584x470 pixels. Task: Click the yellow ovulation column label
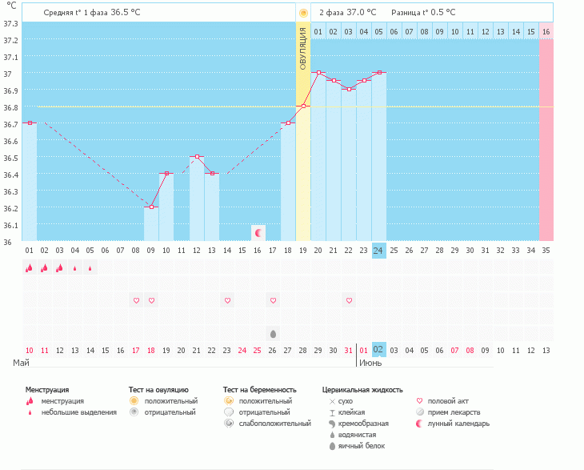pos(303,48)
